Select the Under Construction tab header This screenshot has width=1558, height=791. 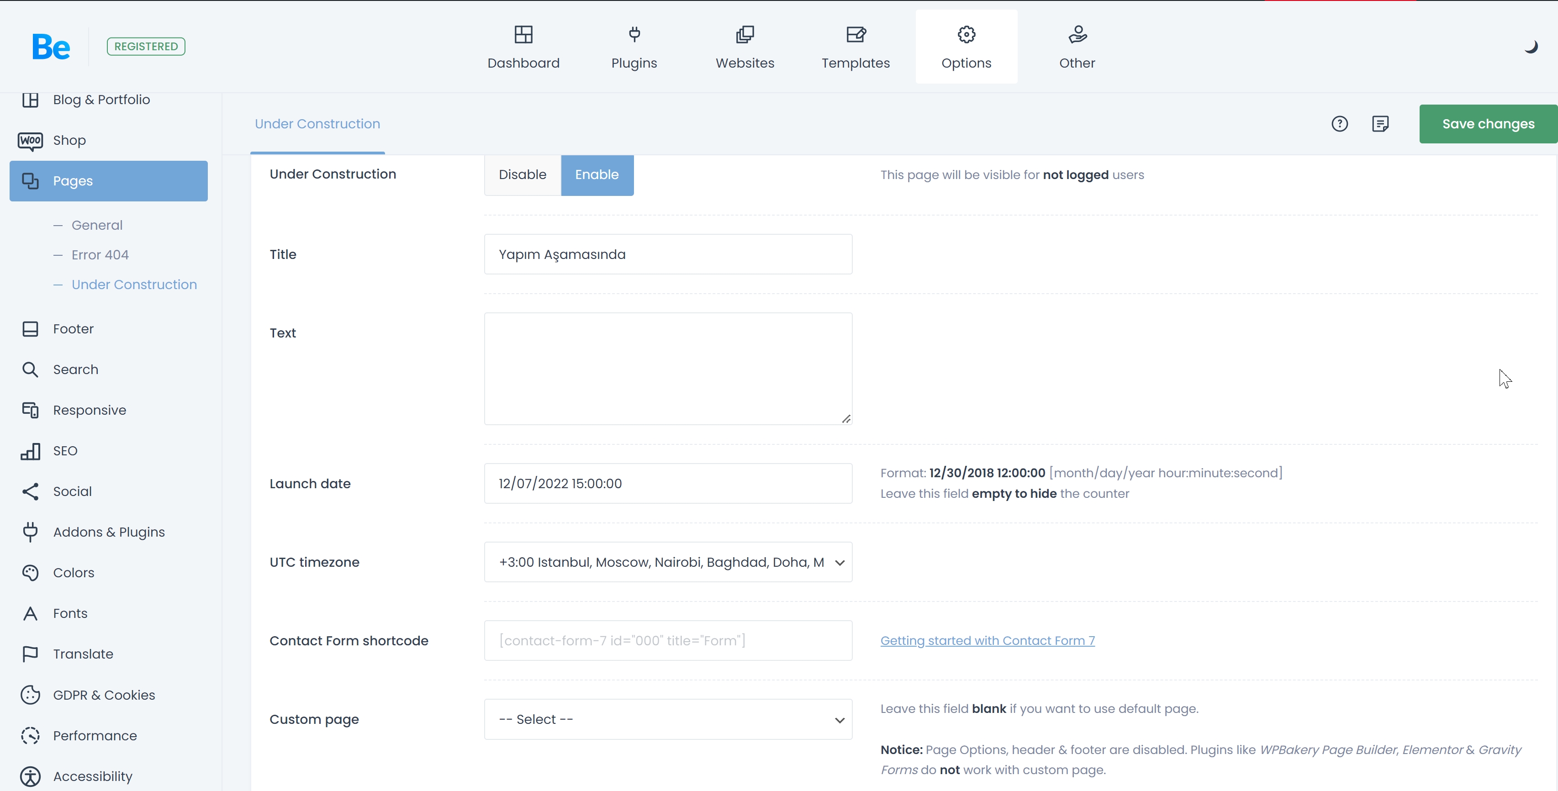[x=317, y=124]
